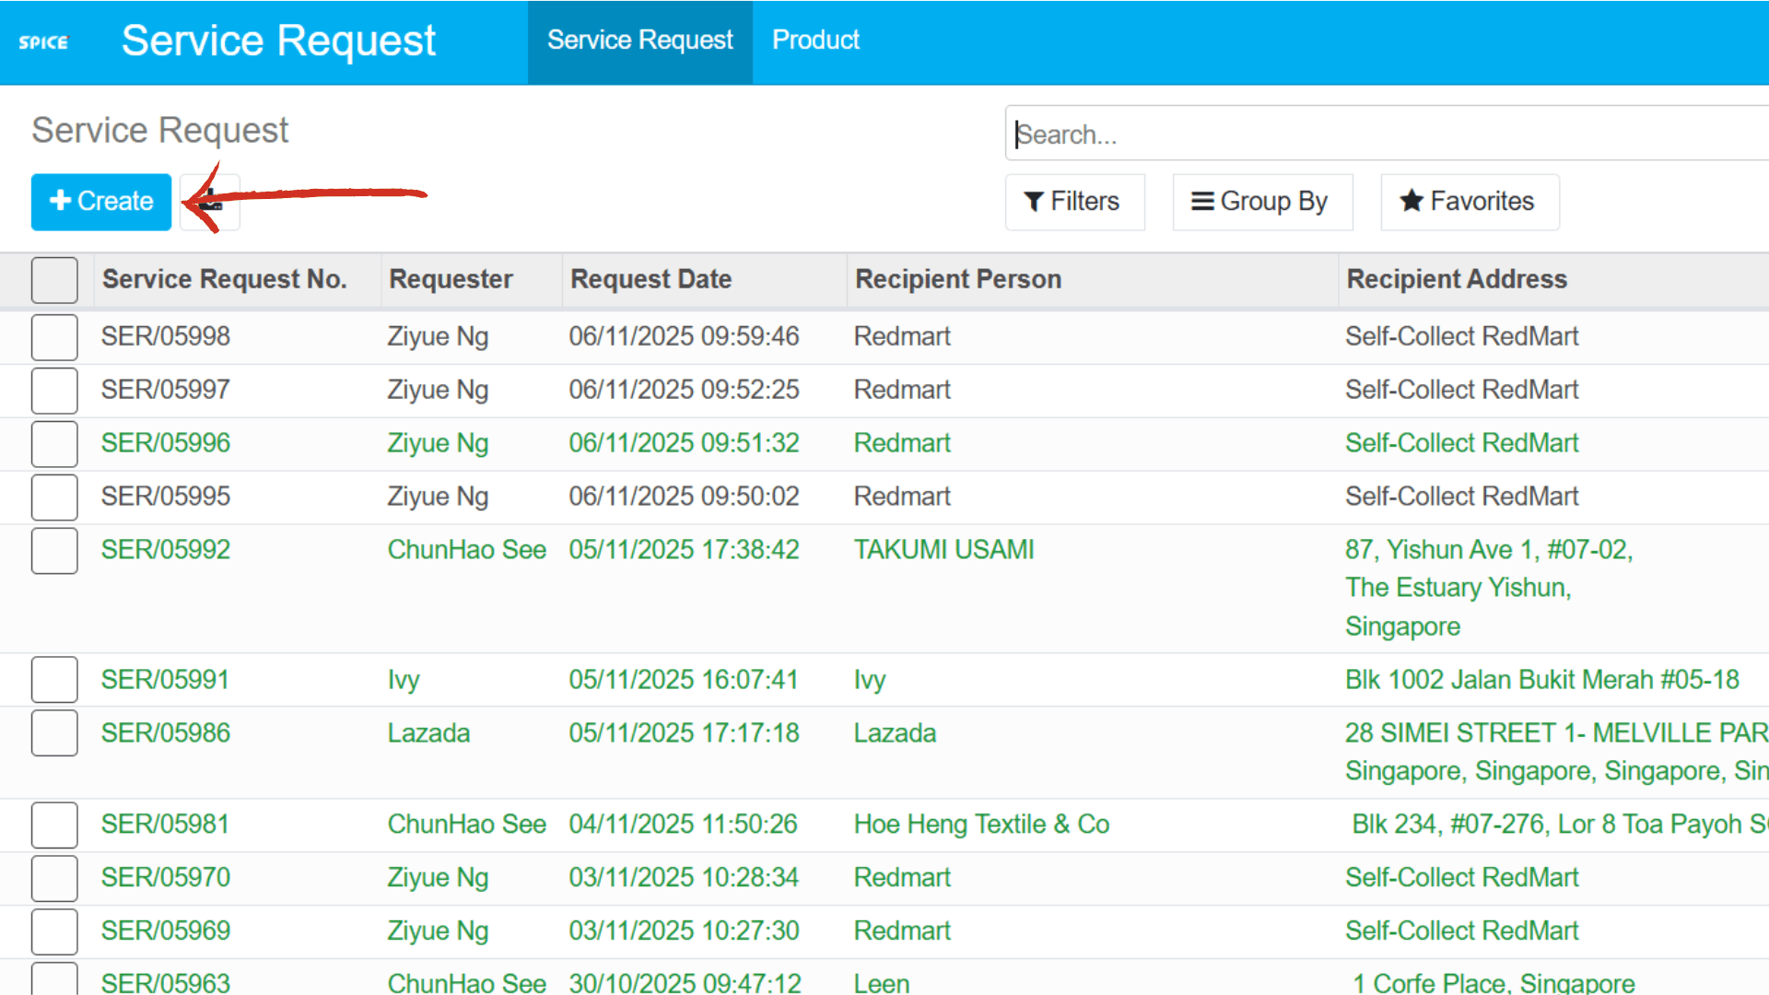This screenshot has height=995, width=1769.
Task: Check the select-all checkbox in the header row
Action: (x=54, y=279)
